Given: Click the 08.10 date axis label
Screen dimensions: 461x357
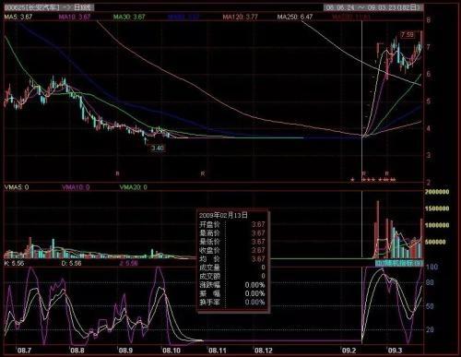Looking at the screenshot, I should (x=171, y=351).
